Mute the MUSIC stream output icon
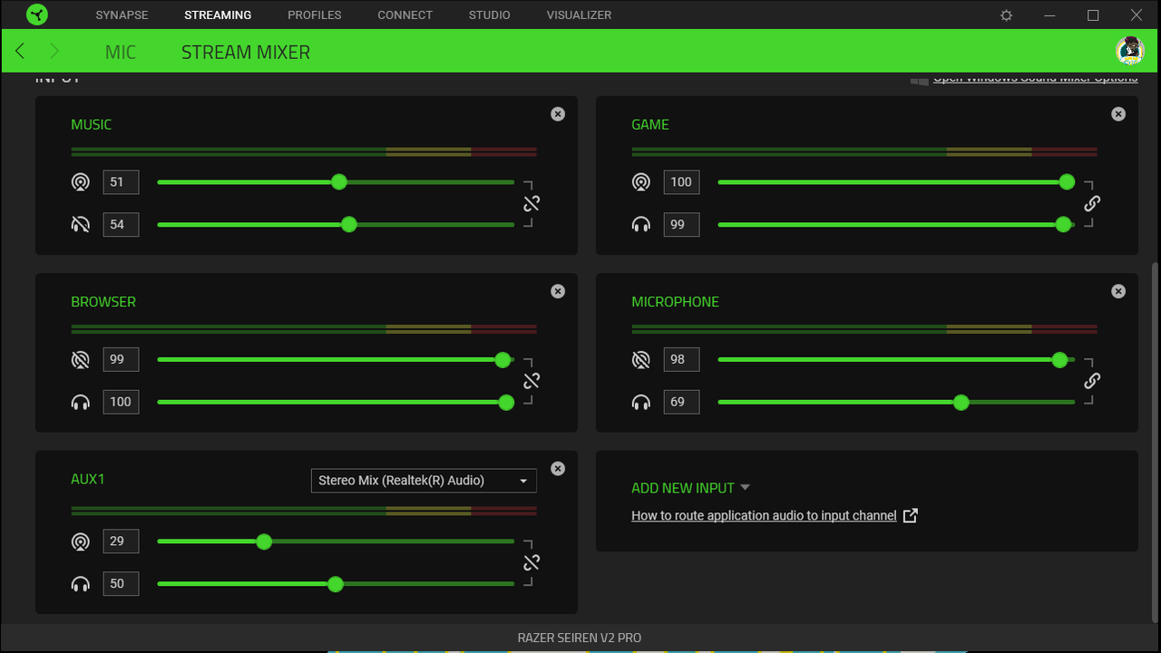This screenshot has width=1161, height=653. pos(81,182)
